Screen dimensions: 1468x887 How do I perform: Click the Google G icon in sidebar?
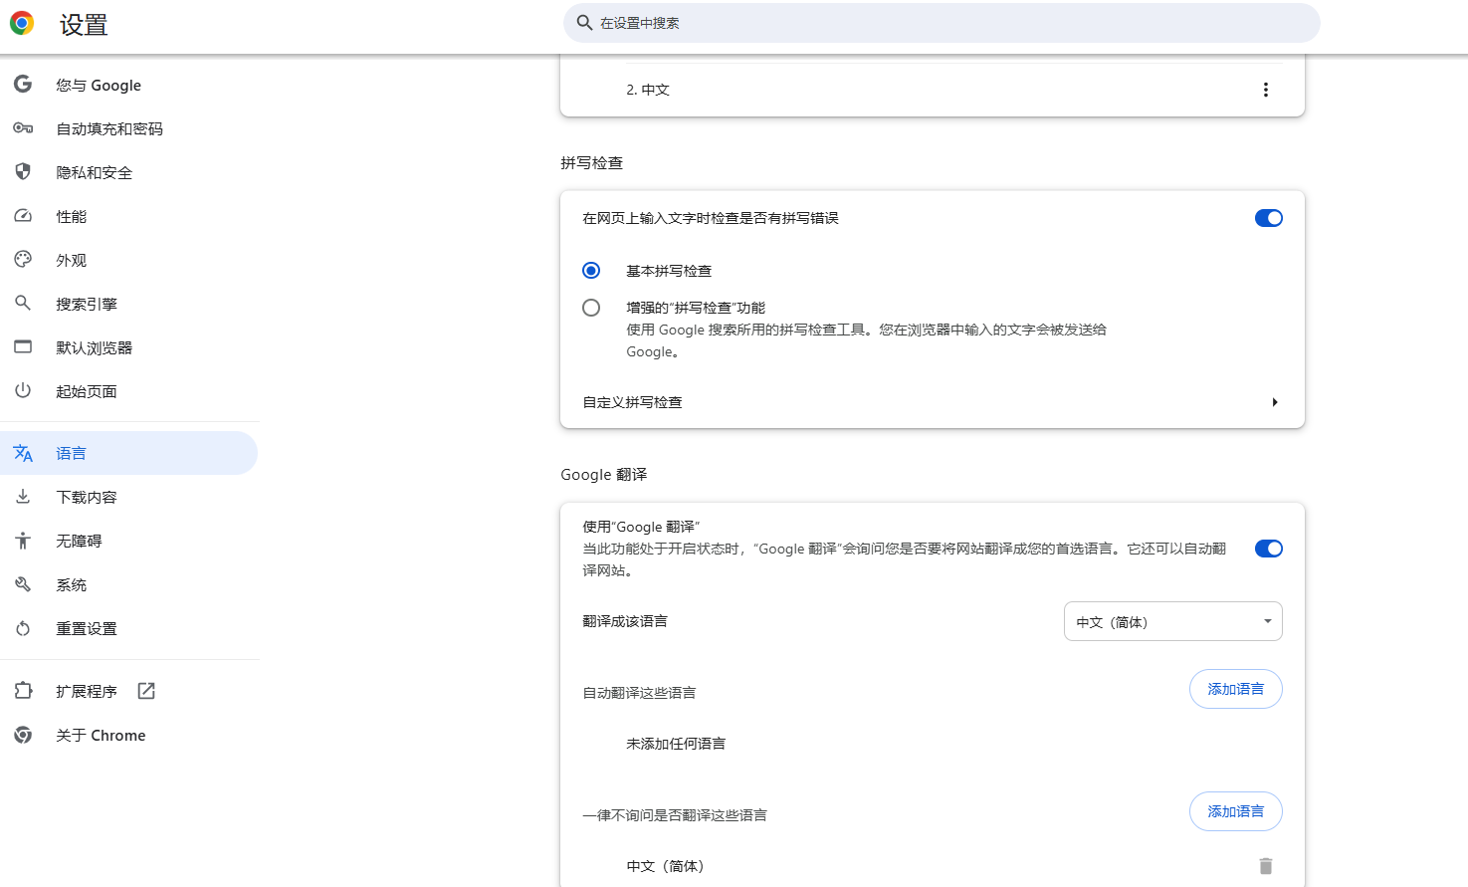23,85
